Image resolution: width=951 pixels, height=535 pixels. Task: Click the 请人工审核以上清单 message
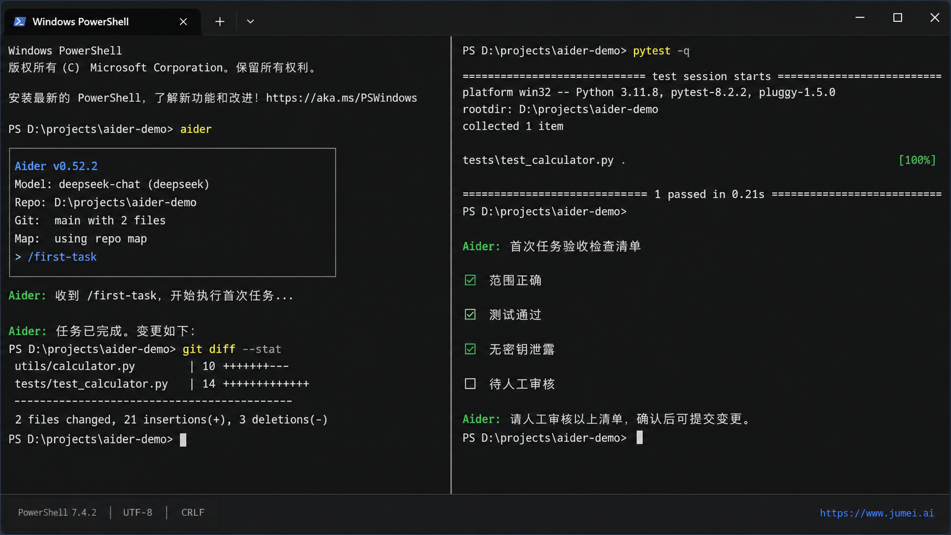click(x=631, y=419)
